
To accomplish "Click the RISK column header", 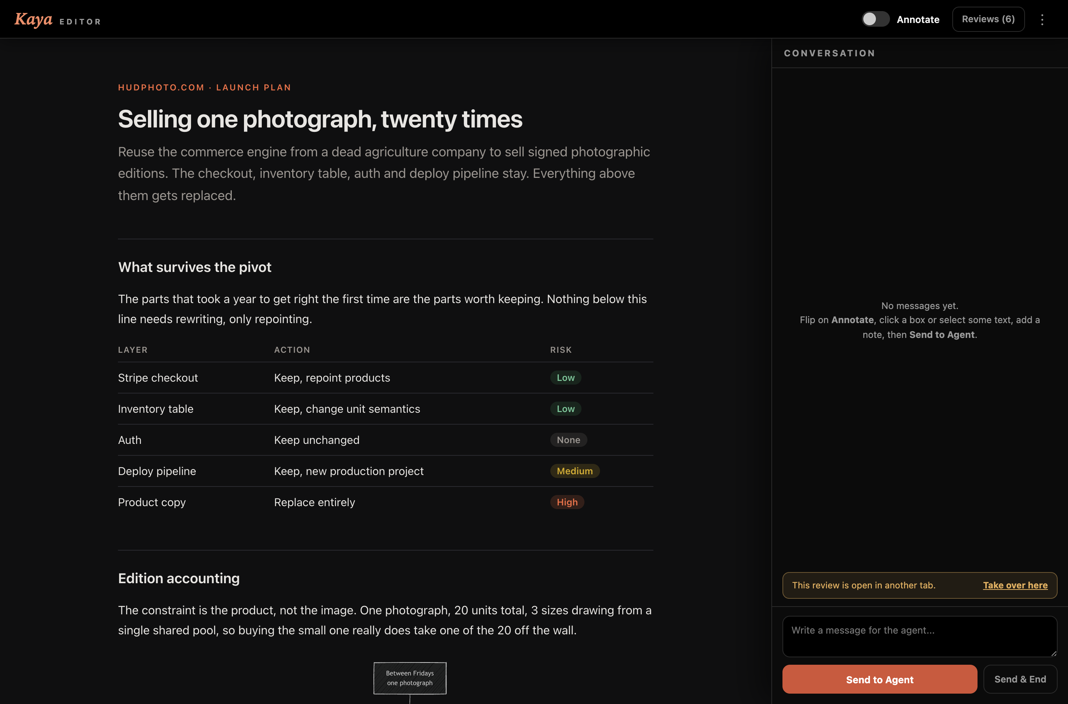I will pyautogui.click(x=561, y=350).
